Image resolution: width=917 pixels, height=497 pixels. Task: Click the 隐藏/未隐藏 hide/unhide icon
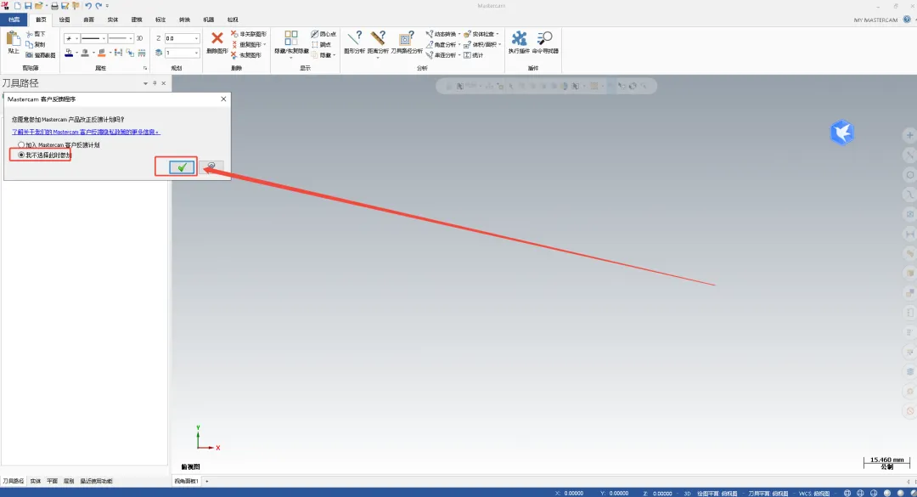pyautogui.click(x=290, y=38)
